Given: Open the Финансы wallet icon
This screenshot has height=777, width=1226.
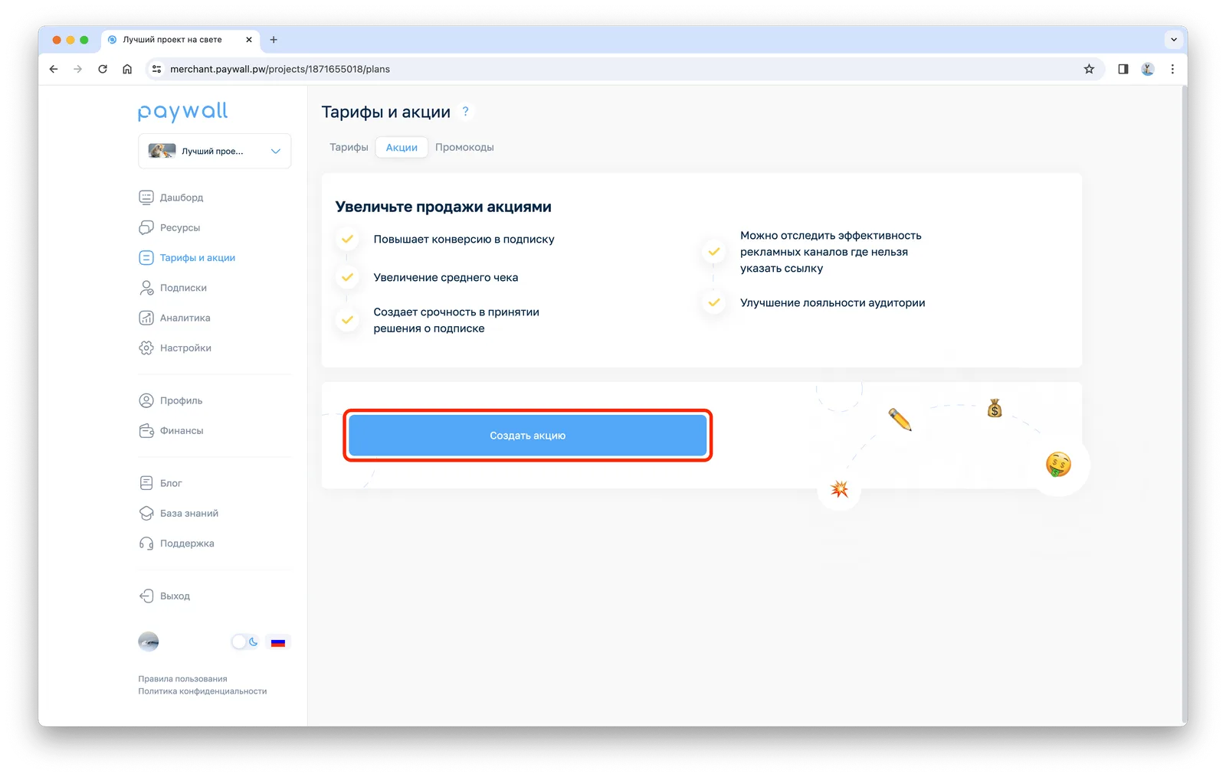Looking at the screenshot, I should 146,430.
